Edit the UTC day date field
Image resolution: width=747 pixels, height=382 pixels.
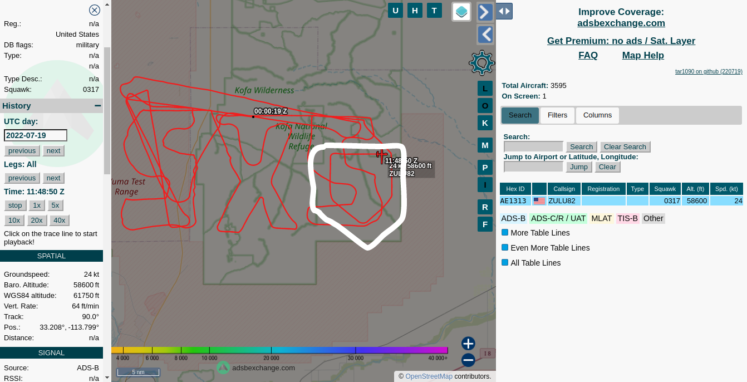[36, 135]
